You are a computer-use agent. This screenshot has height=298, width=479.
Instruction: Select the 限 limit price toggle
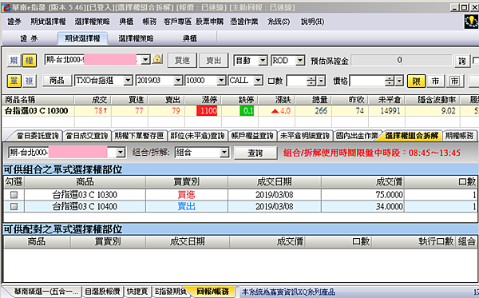point(416,81)
